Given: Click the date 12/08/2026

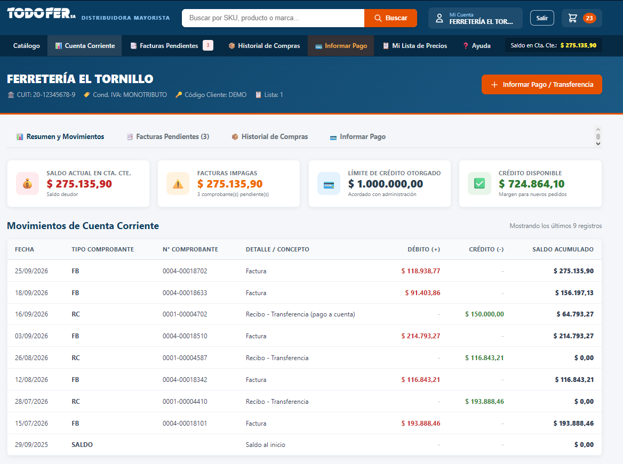Looking at the screenshot, I should coord(31,380).
